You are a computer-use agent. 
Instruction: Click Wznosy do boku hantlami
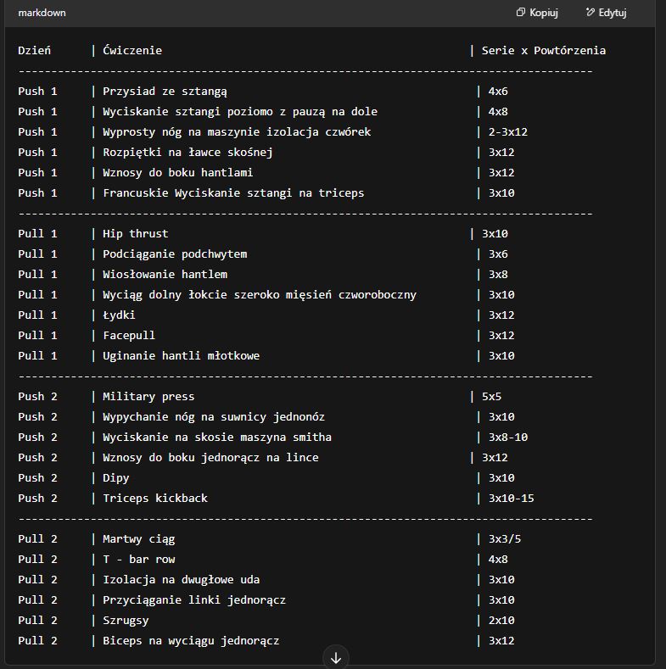point(177,173)
